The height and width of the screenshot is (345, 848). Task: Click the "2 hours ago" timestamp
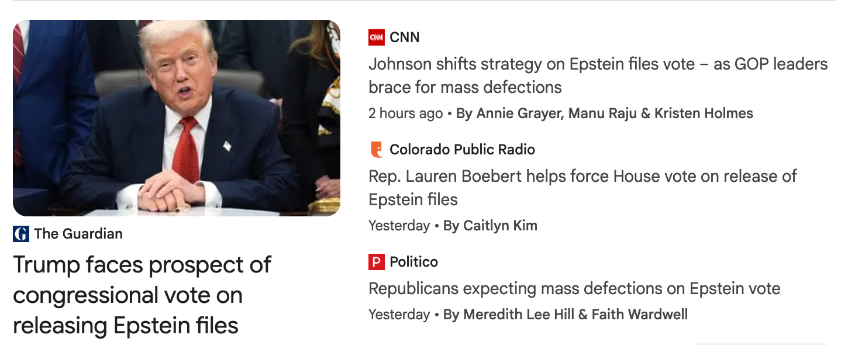(x=405, y=113)
